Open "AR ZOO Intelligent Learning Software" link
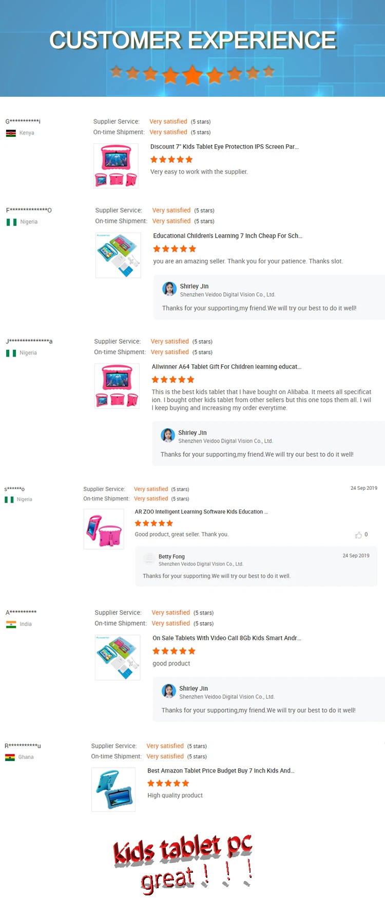The image size is (385, 918). click(x=201, y=512)
